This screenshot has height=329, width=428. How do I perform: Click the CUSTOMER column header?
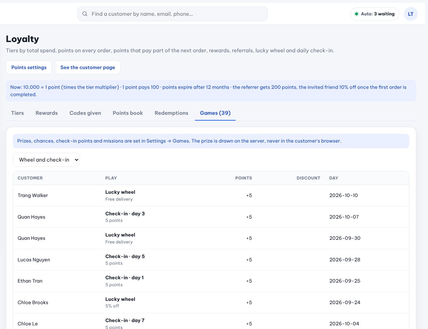point(30,178)
